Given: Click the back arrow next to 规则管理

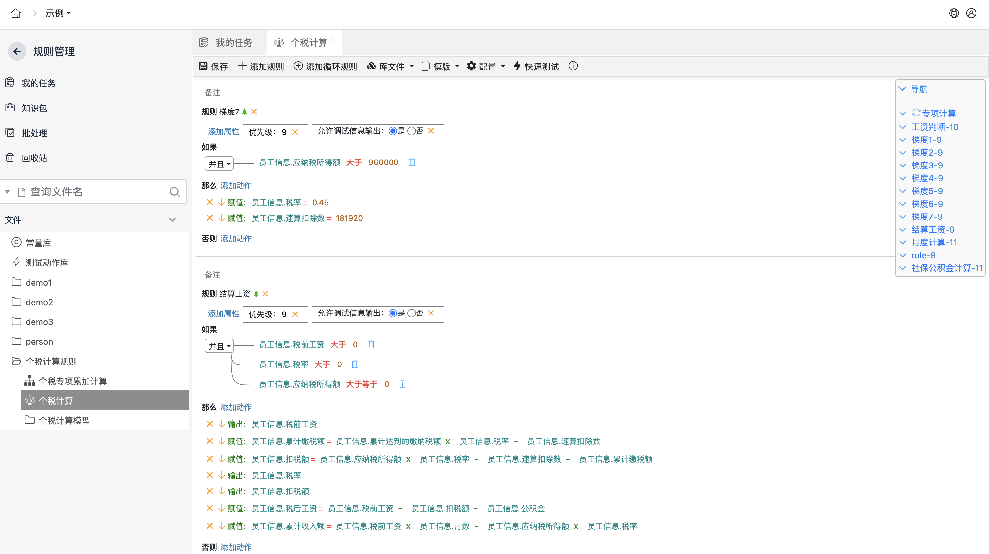Looking at the screenshot, I should click(x=17, y=51).
